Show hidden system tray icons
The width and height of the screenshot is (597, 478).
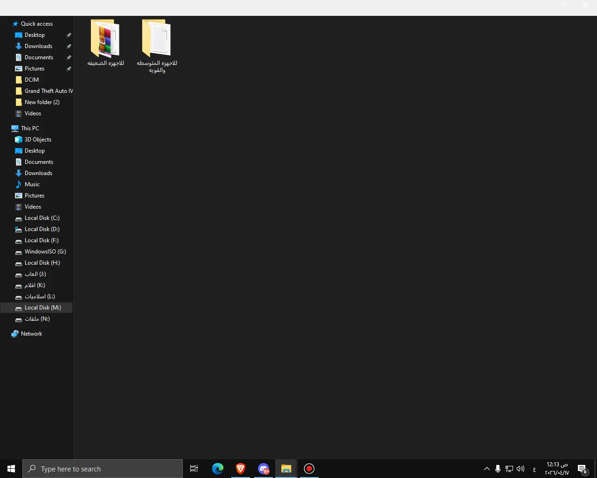click(486, 469)
